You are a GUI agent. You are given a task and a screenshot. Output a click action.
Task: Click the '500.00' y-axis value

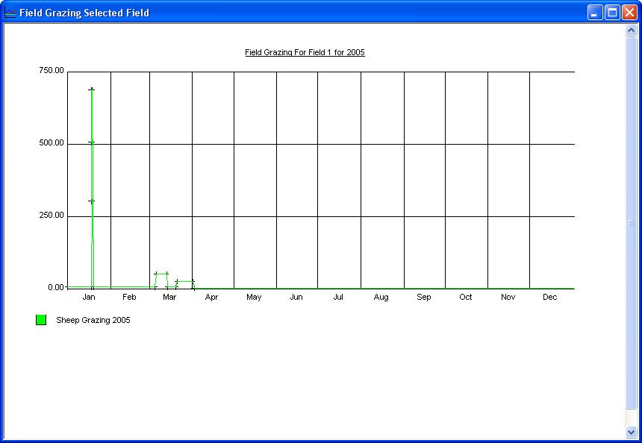coord(52,142)
